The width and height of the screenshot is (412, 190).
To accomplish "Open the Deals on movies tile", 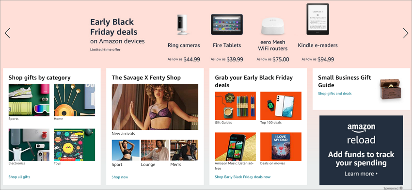I will tap(281, 147).
